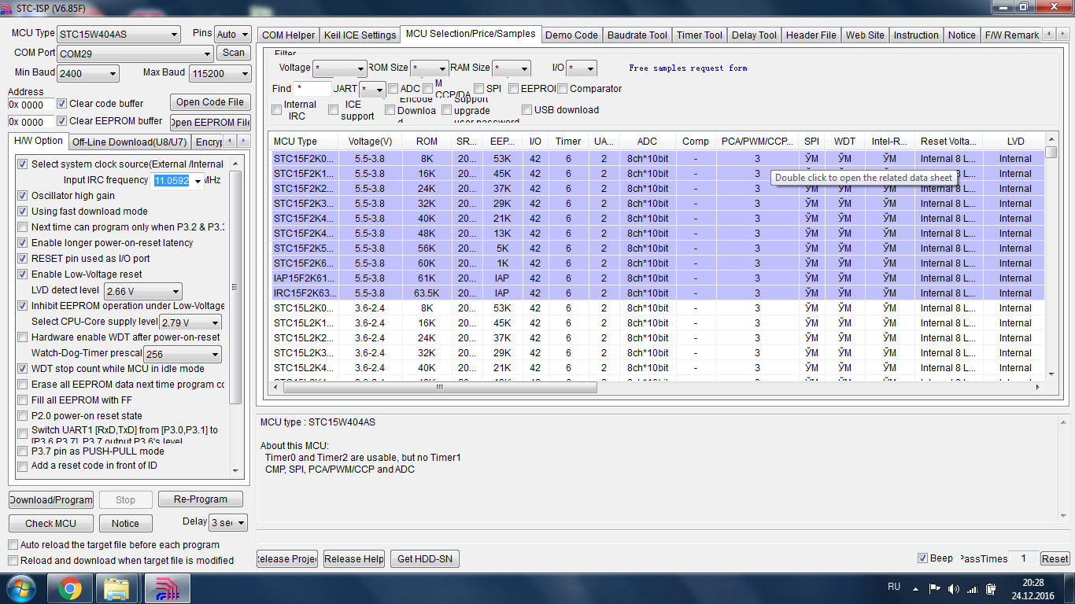The width and height of the screenshot is (1075, 604).
Task: Switch to the Baudrate Tool tab
Action: [x=637, y=35]
